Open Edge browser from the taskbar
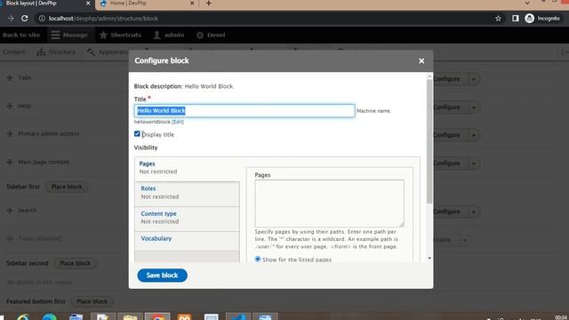The width and height of the screenshot is (569, 320). [x=50, y=316]
